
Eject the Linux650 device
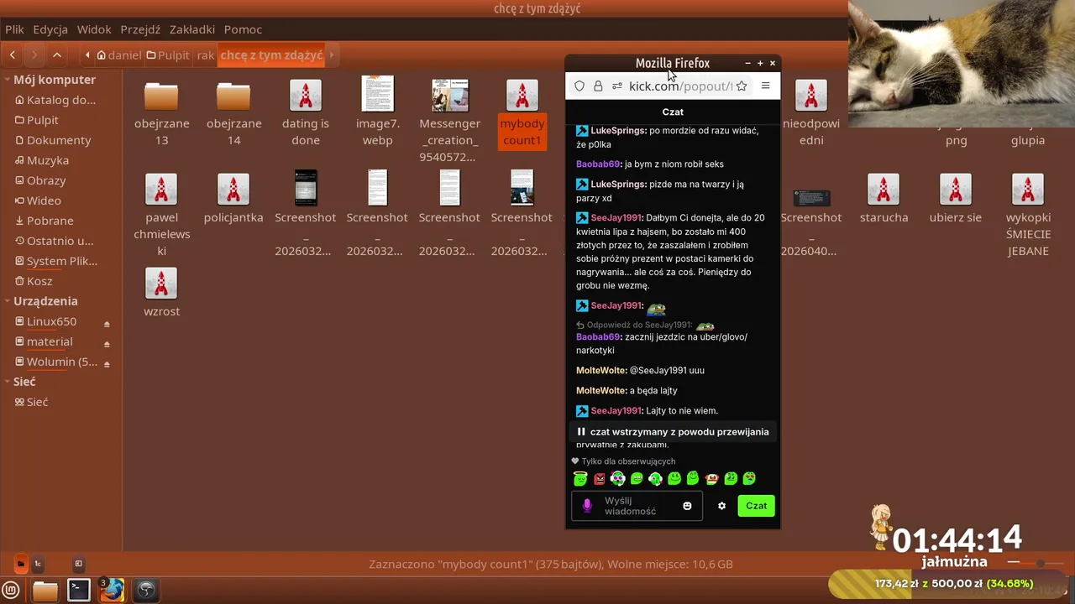[x=107, y=324]
